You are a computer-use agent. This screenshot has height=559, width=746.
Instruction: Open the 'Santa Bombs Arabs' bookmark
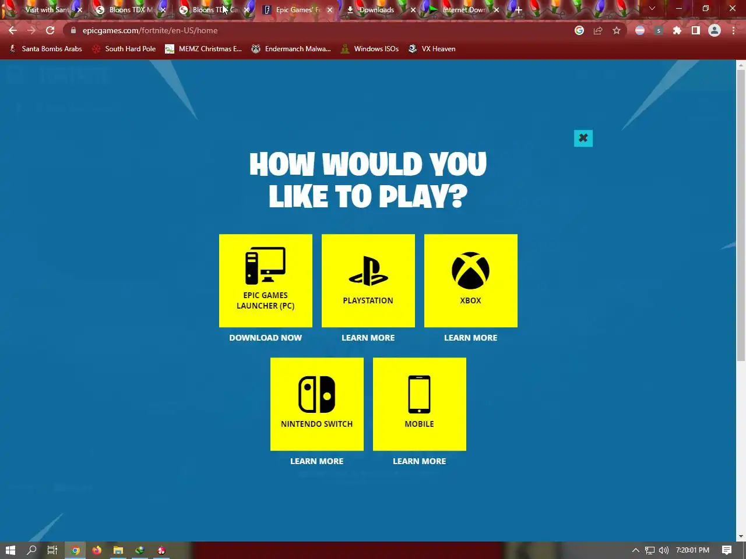(x=45, y=49)
